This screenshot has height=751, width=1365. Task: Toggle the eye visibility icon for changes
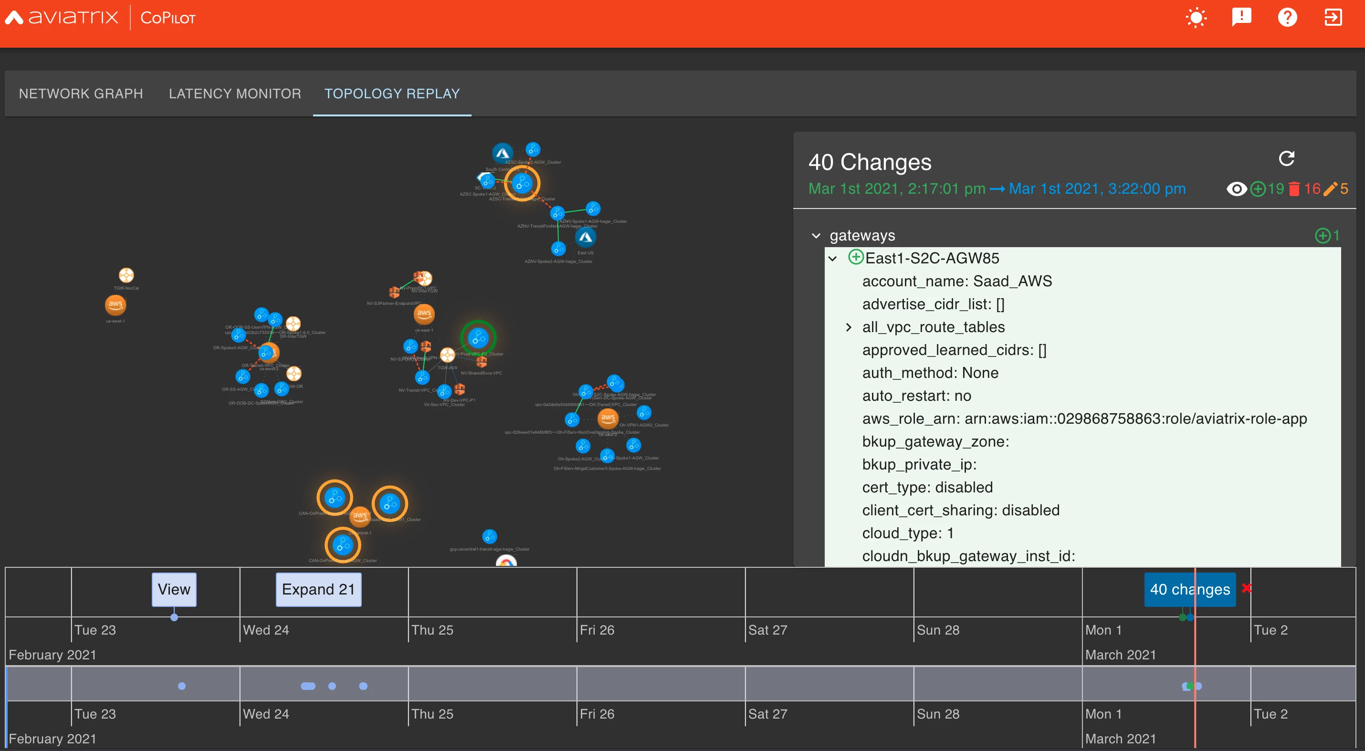(x=1237, y=189)
